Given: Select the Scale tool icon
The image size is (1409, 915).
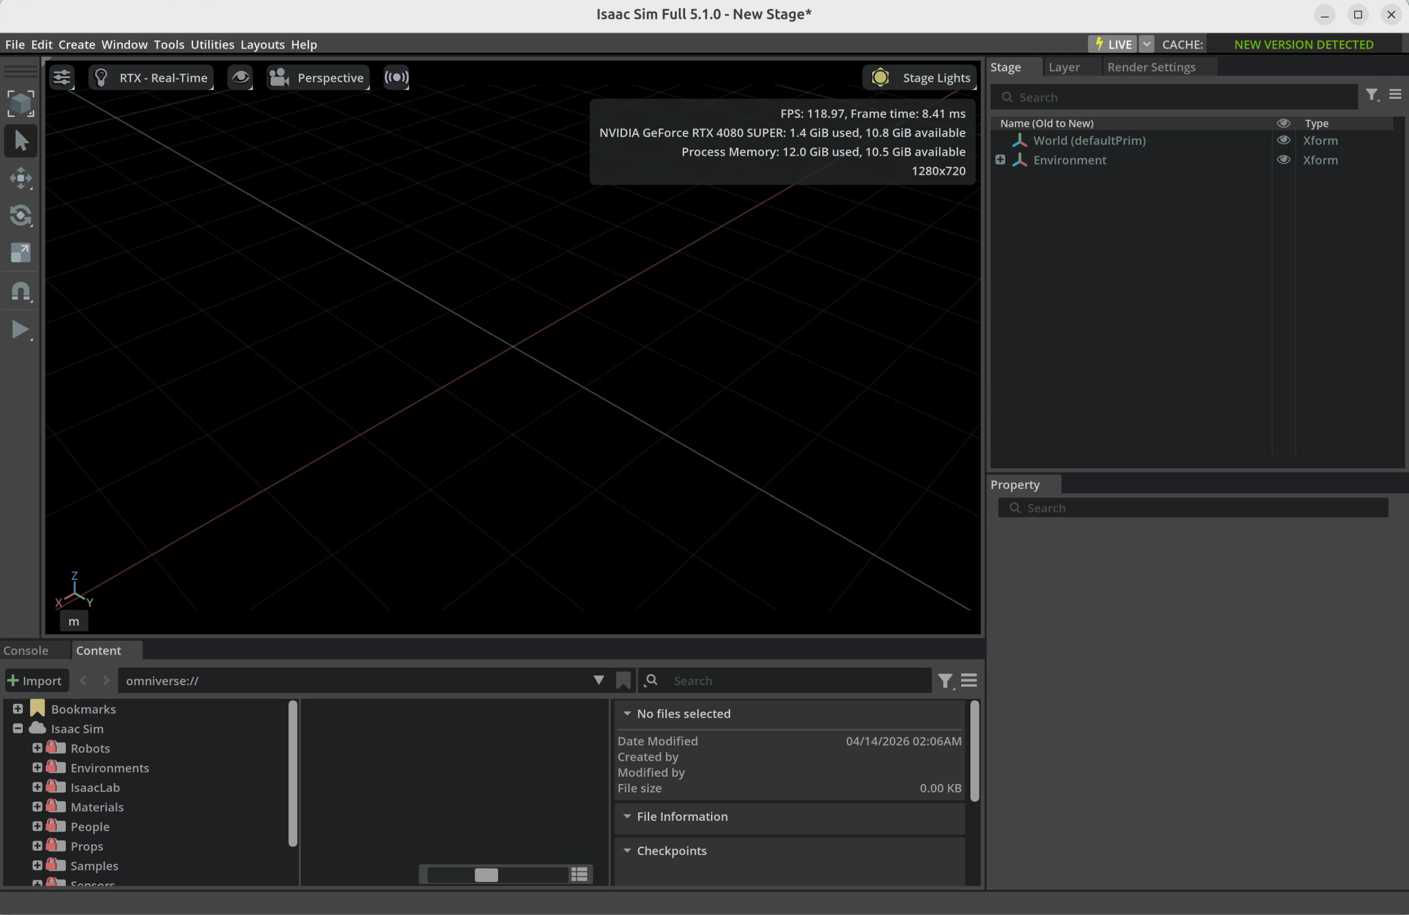Looking at the screenshot, I should pos(21,253).
